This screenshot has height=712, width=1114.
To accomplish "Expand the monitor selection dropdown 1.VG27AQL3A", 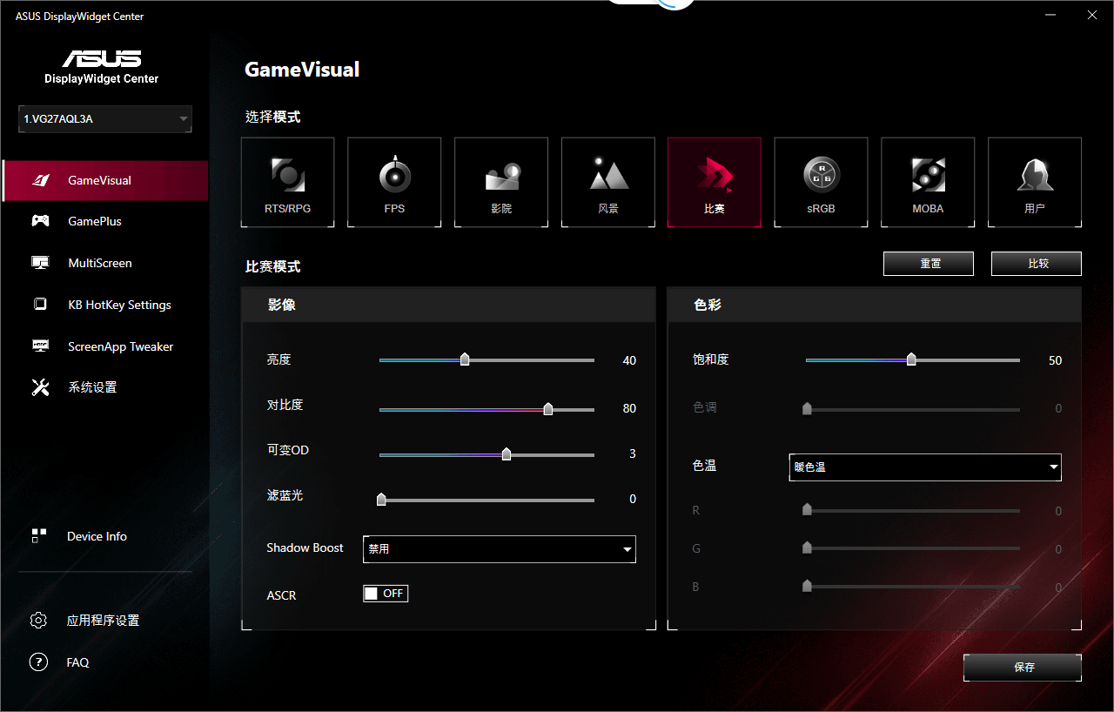I will (x=104, y=118).
